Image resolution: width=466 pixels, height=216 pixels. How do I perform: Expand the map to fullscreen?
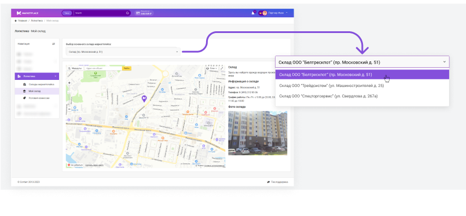(x=222, y=68)
